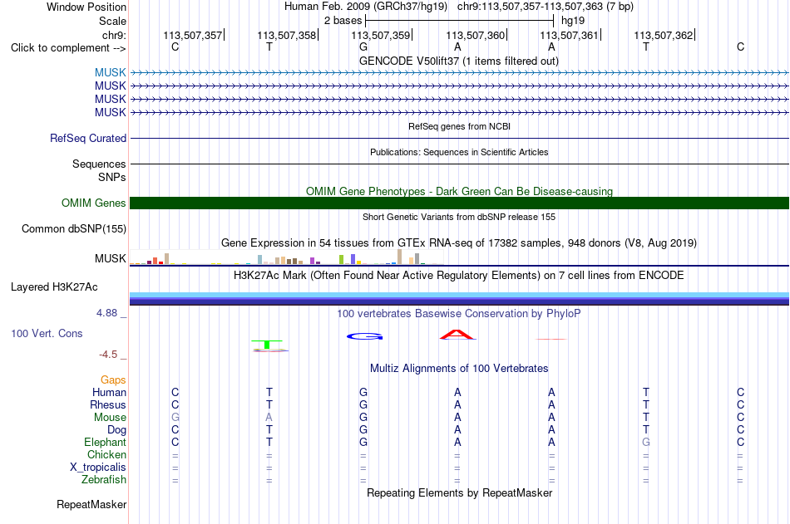
Task: Select the Dog species row label
Action: tap(116, 430)
